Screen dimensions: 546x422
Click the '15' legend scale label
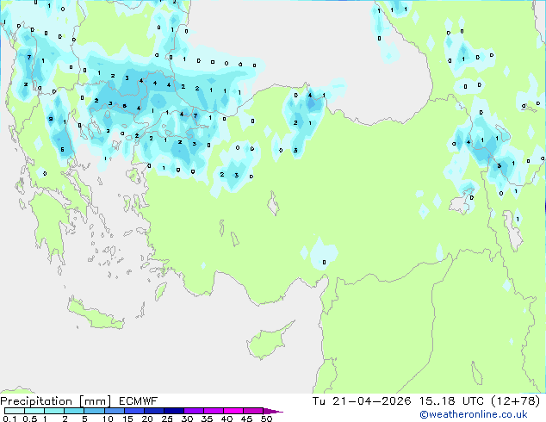[127, 419]
